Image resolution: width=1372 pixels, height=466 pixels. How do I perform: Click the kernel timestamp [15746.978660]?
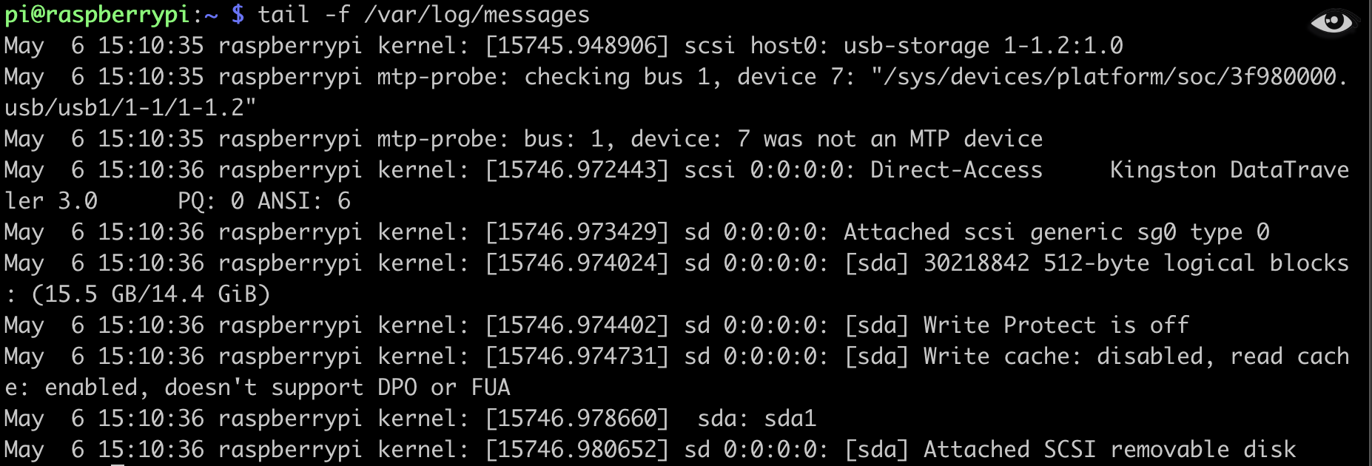point(577,419)
